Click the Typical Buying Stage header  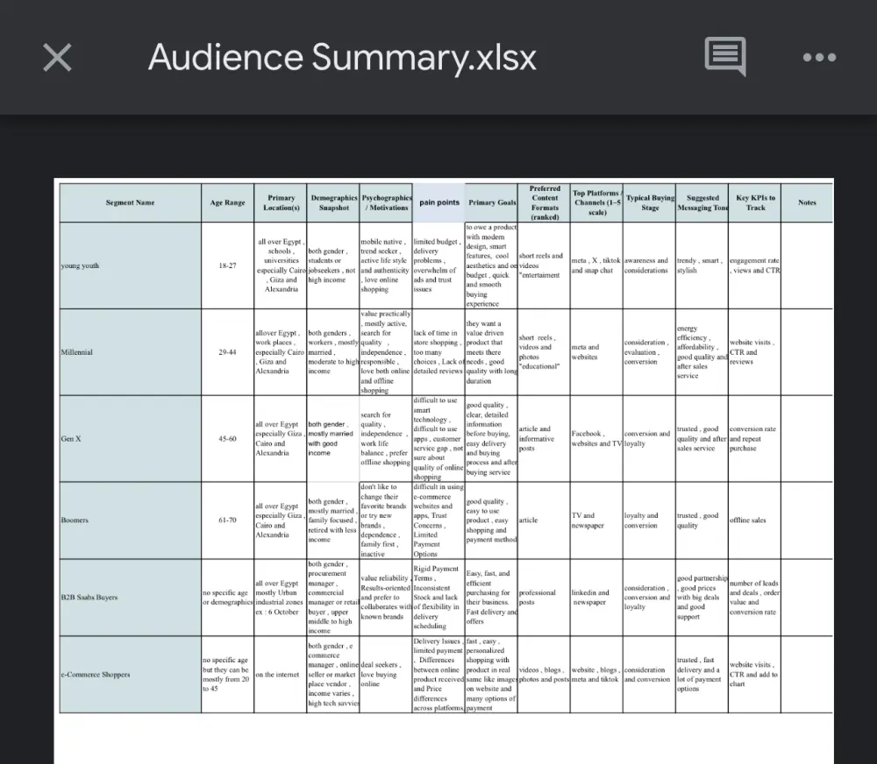(650, 202)
